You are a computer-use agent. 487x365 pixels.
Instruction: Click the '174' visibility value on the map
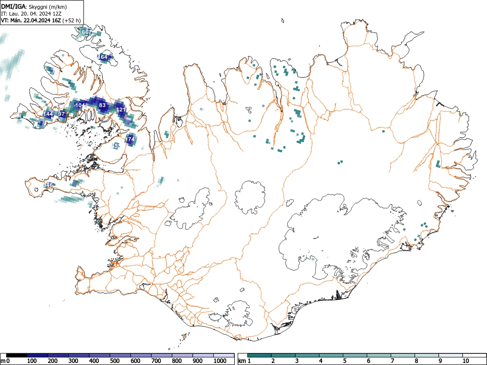tap(131, 139)
